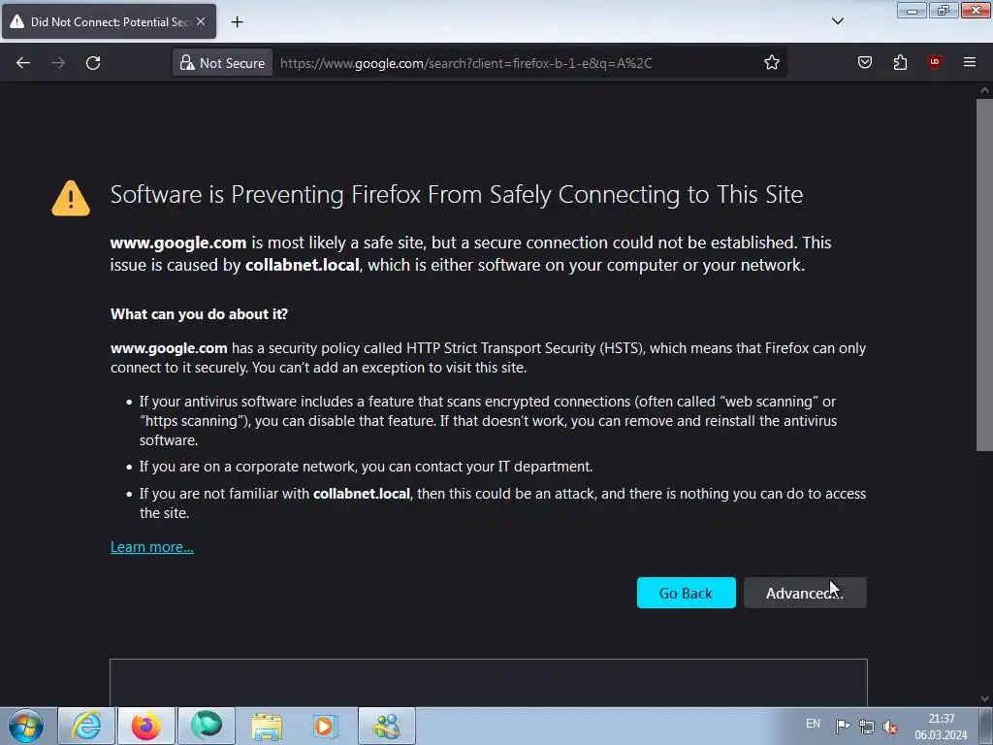Viewport: 993px width, 745px height.
Task: Click the 'What can you do about it?' text
Action: coord(199,314)
